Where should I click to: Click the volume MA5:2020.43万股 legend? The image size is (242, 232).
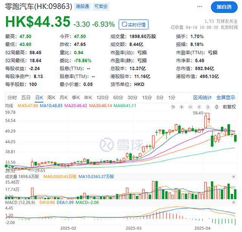(60, 176)
